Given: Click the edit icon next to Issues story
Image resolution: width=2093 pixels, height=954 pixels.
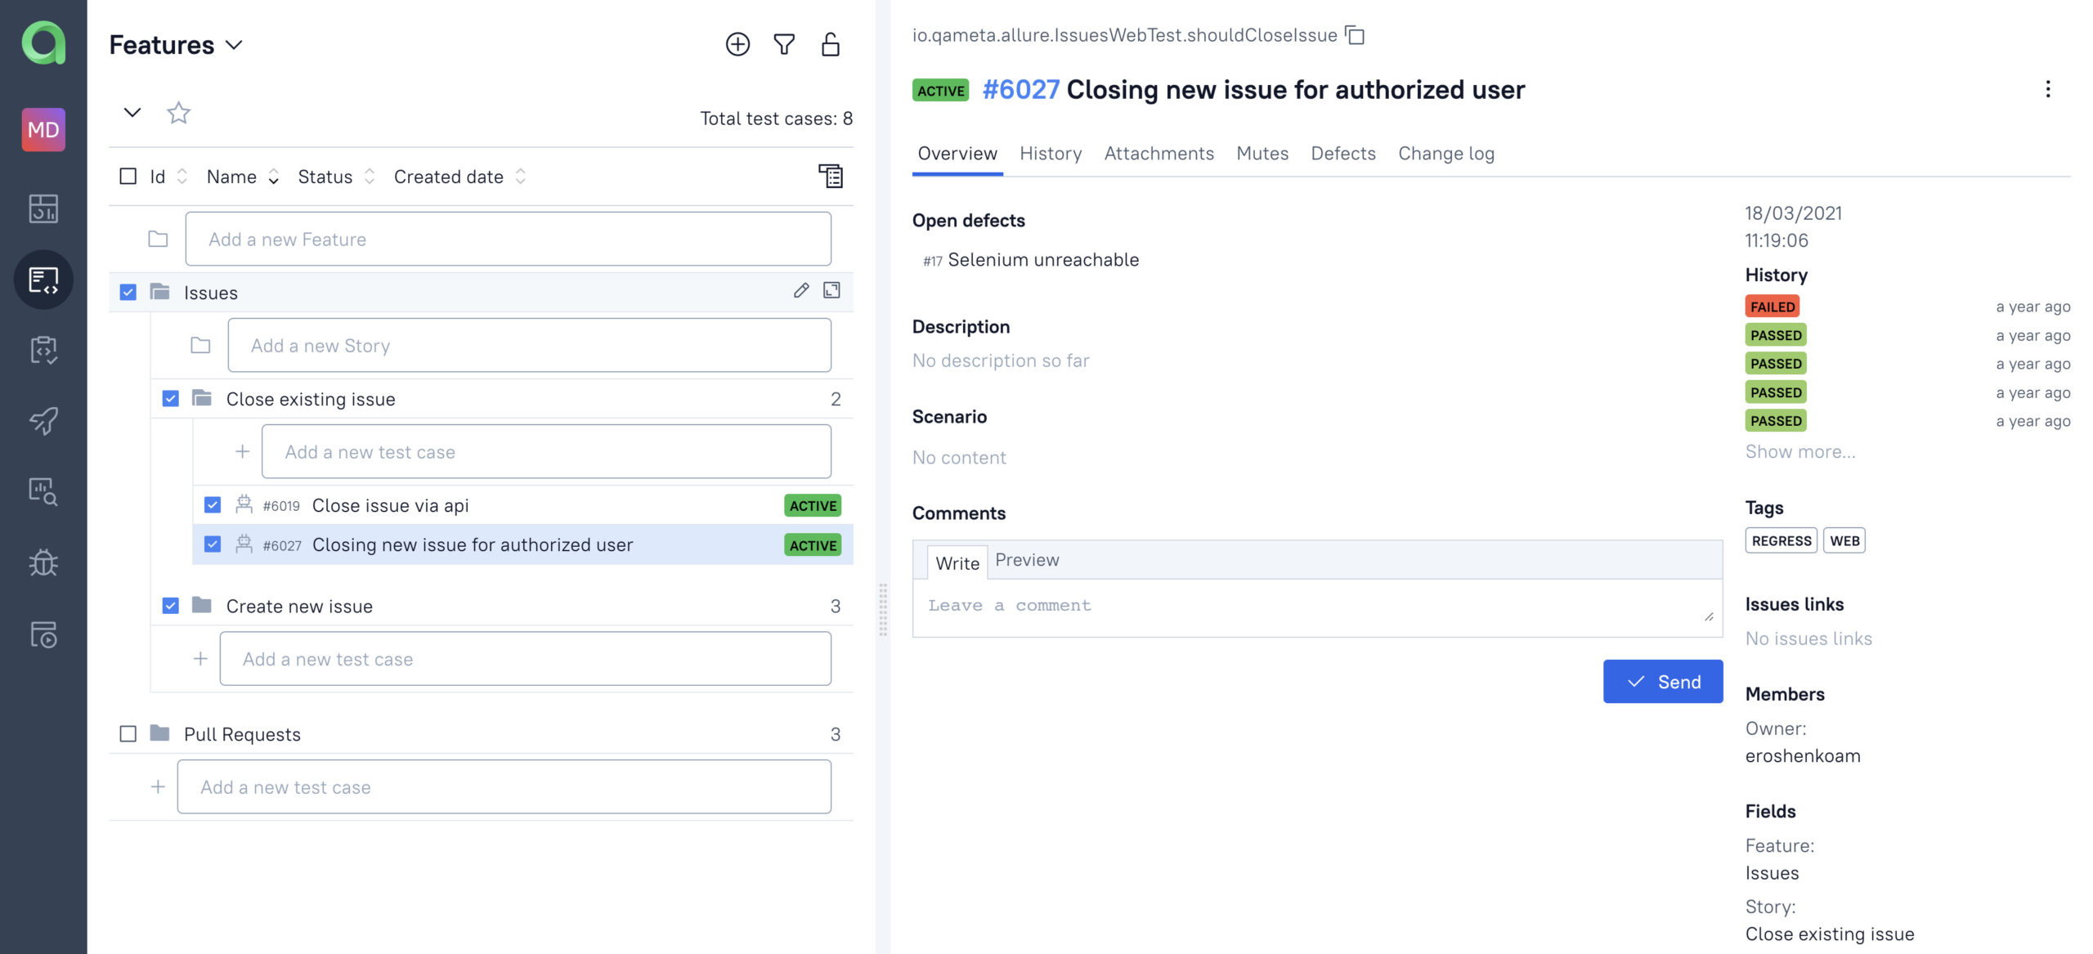Looking at the screenshot, I should click(800, 291).
